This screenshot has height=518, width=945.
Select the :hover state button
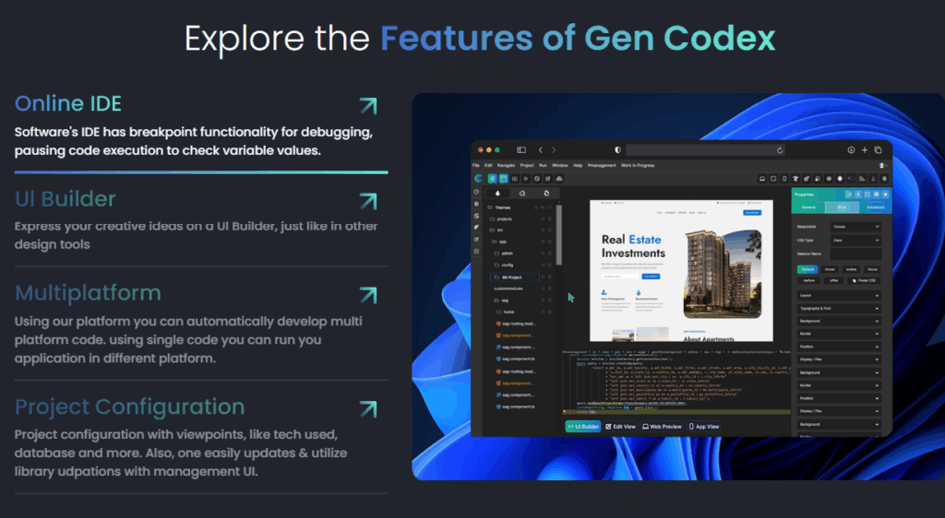830,269
